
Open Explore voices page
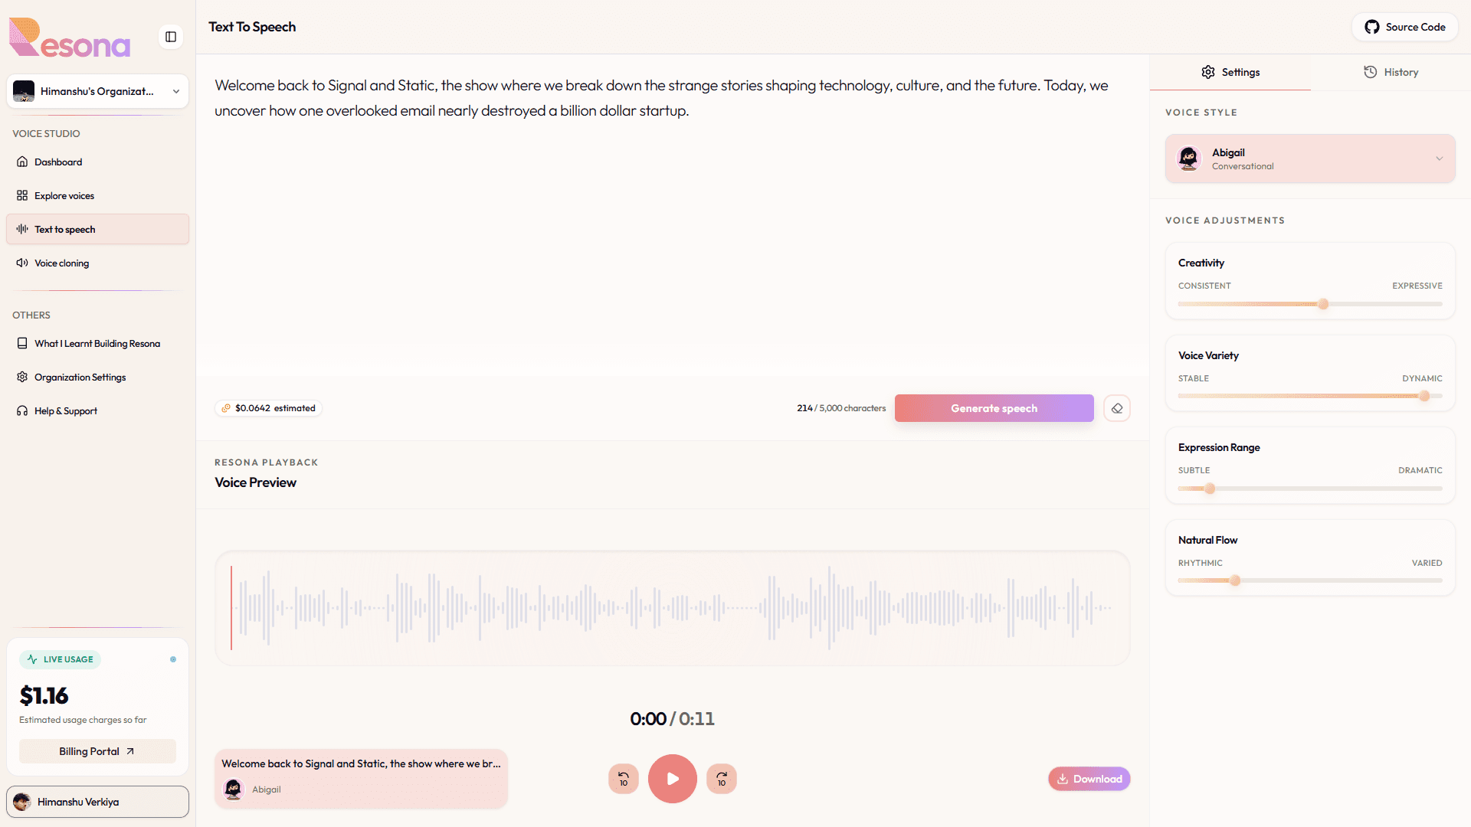pyautogui.click(x=97, y=195)
